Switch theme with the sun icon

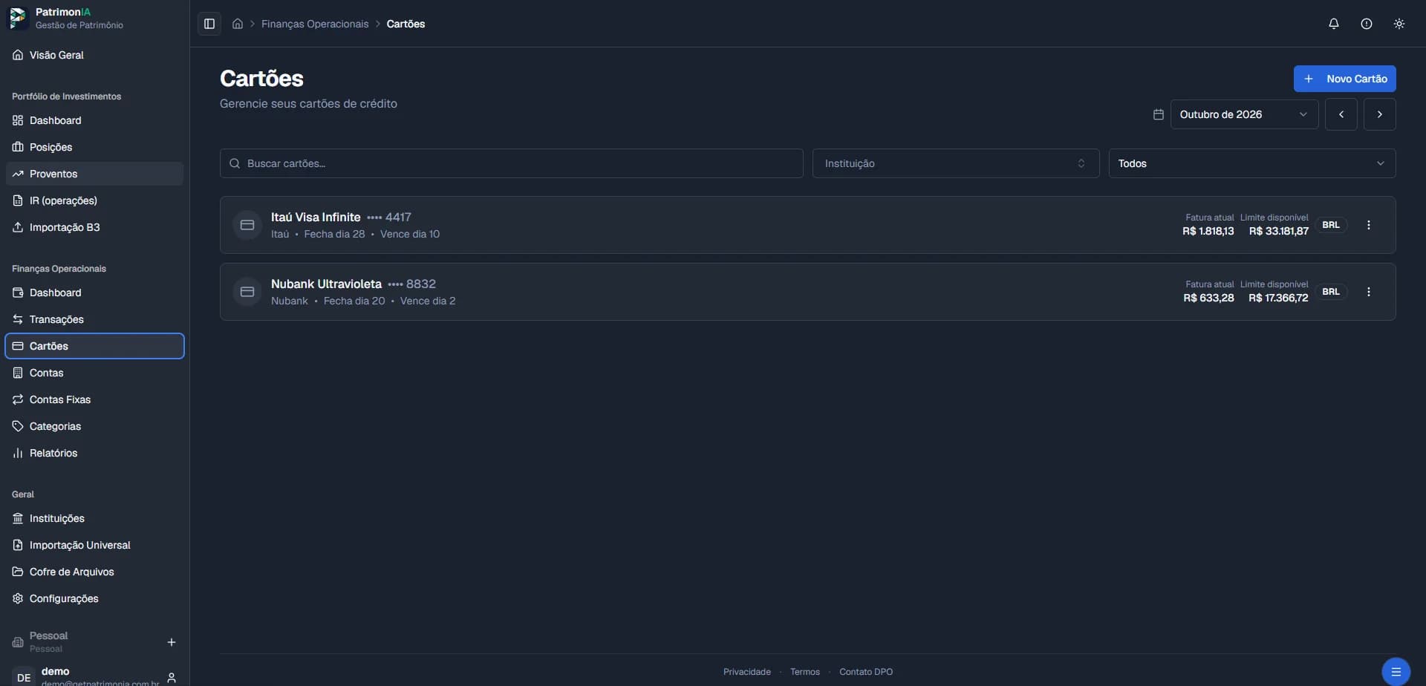click(1399, 24)
